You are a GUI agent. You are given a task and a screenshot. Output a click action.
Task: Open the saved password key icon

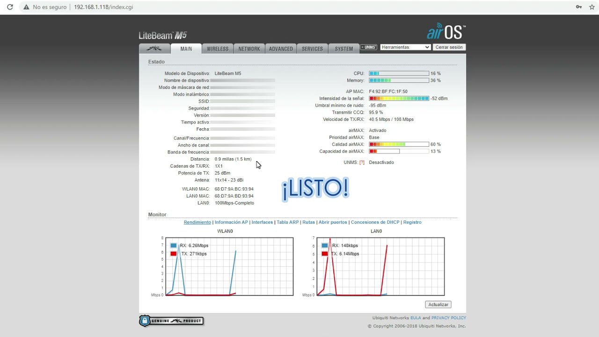pyautogui.click(x=579, y=7)
